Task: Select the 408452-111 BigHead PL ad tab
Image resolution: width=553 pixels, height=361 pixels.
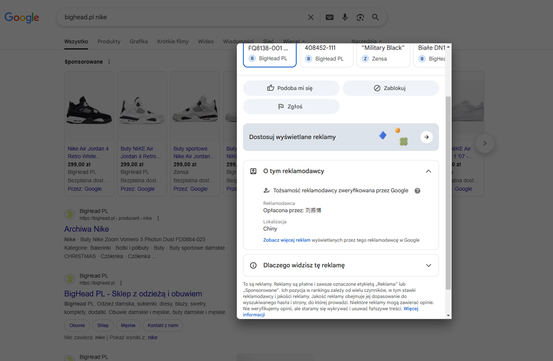Action: (326, 55)
